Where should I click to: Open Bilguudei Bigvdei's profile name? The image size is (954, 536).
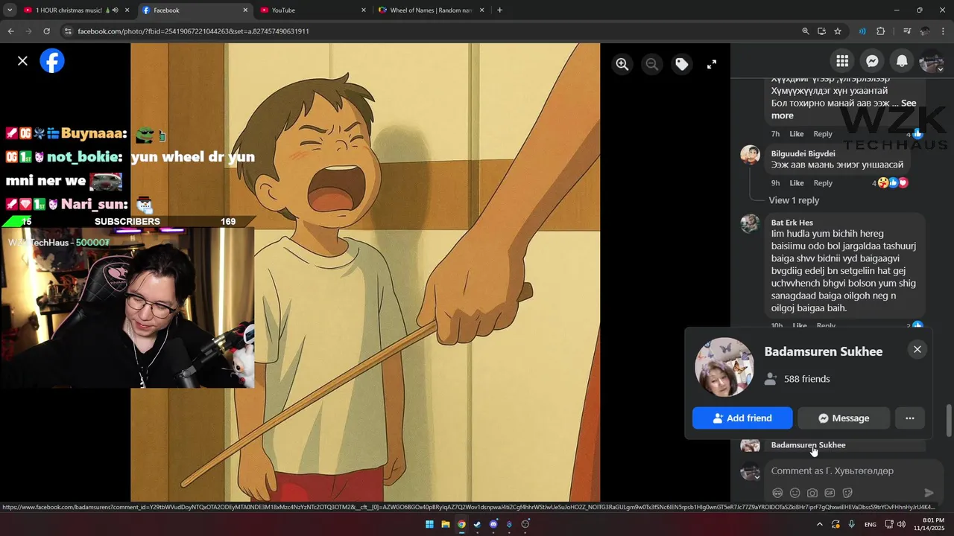(x=803, y=153)
